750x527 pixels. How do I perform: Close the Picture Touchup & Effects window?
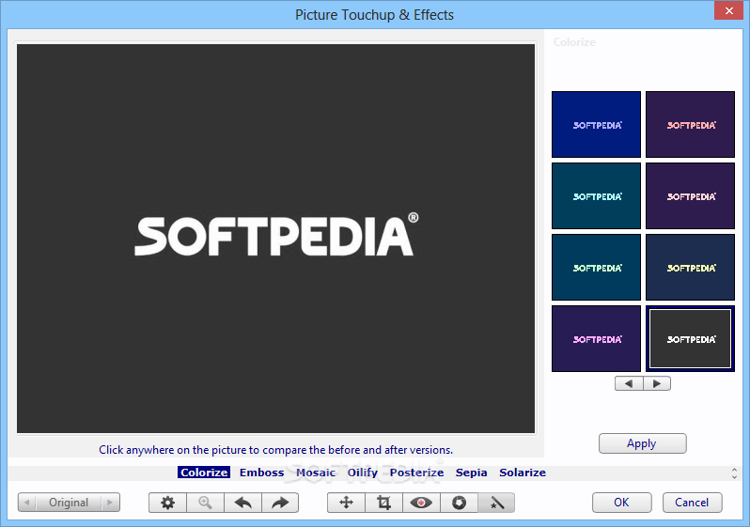point(728,10)
